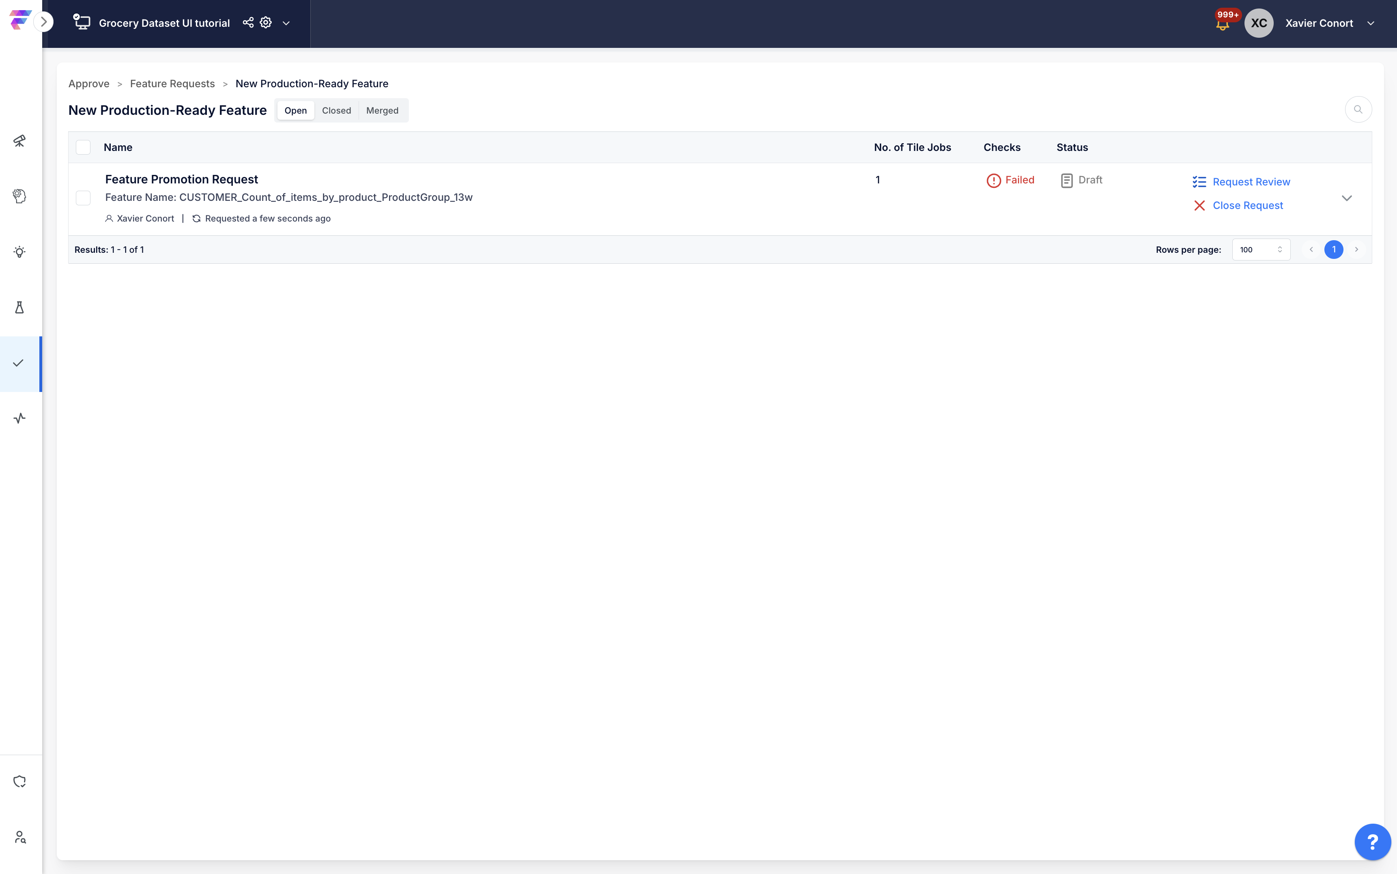Viewport: 1397px width, 874px height.
Task: Open the Rows per page dropdown
Action: pos(1261,250)
